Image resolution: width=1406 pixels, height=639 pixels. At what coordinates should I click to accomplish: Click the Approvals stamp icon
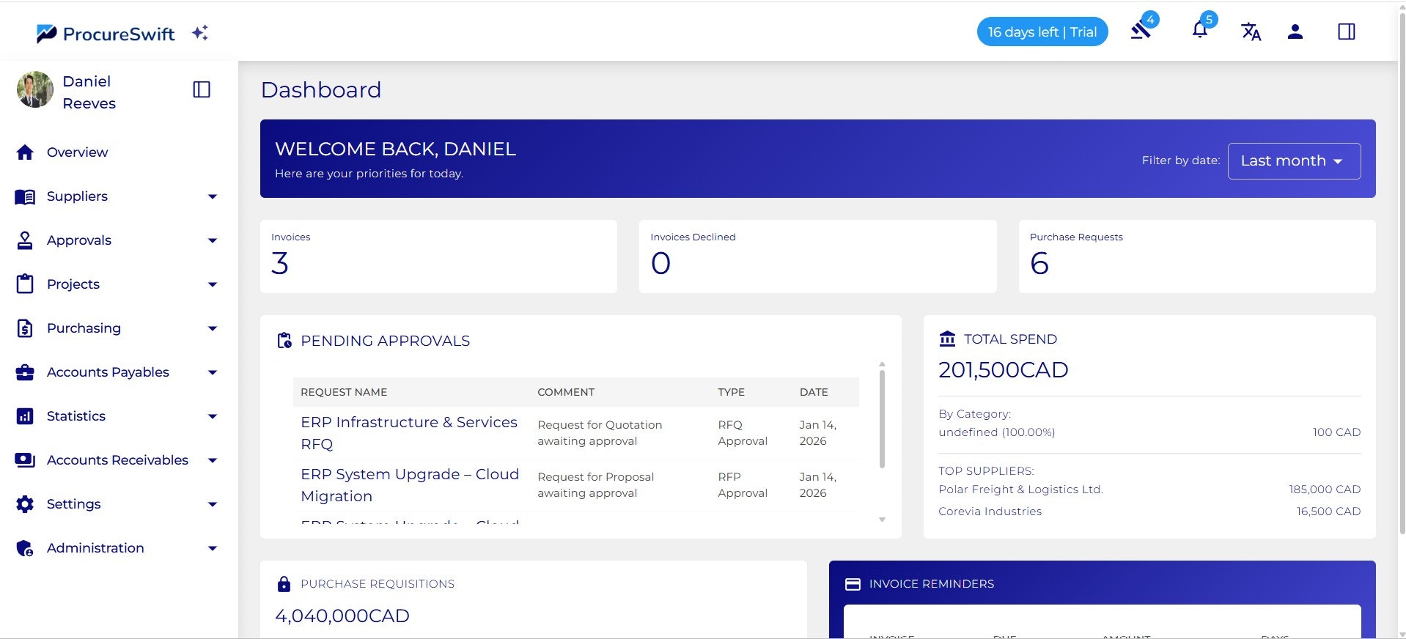pos(25,240)
